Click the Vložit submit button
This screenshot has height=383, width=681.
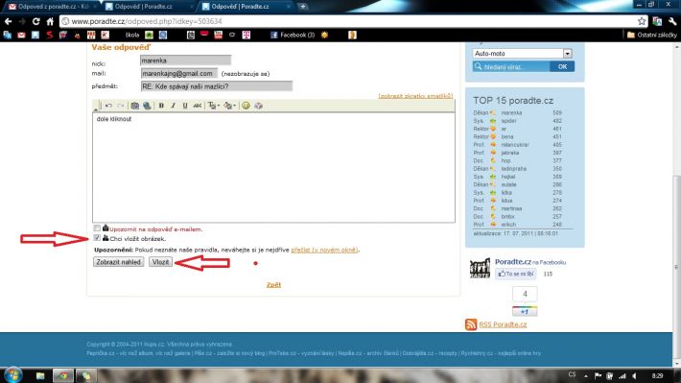(160, 262)
